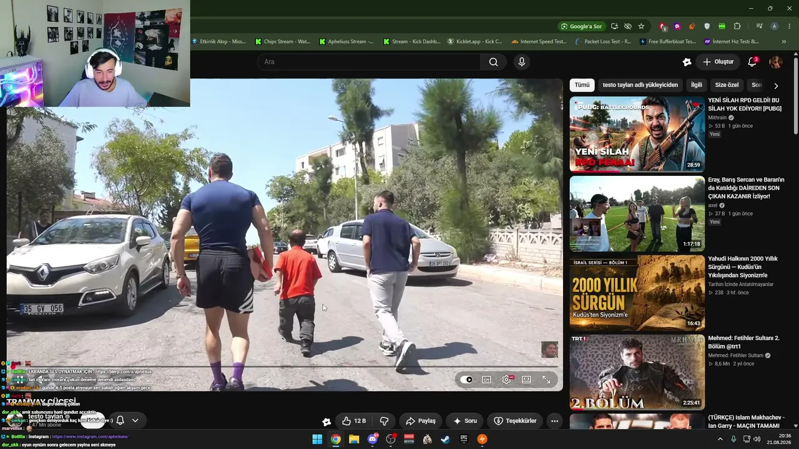Click the "Google'a Sor" button
This screenshot has width=799, height=449.
tap(581, 26)
